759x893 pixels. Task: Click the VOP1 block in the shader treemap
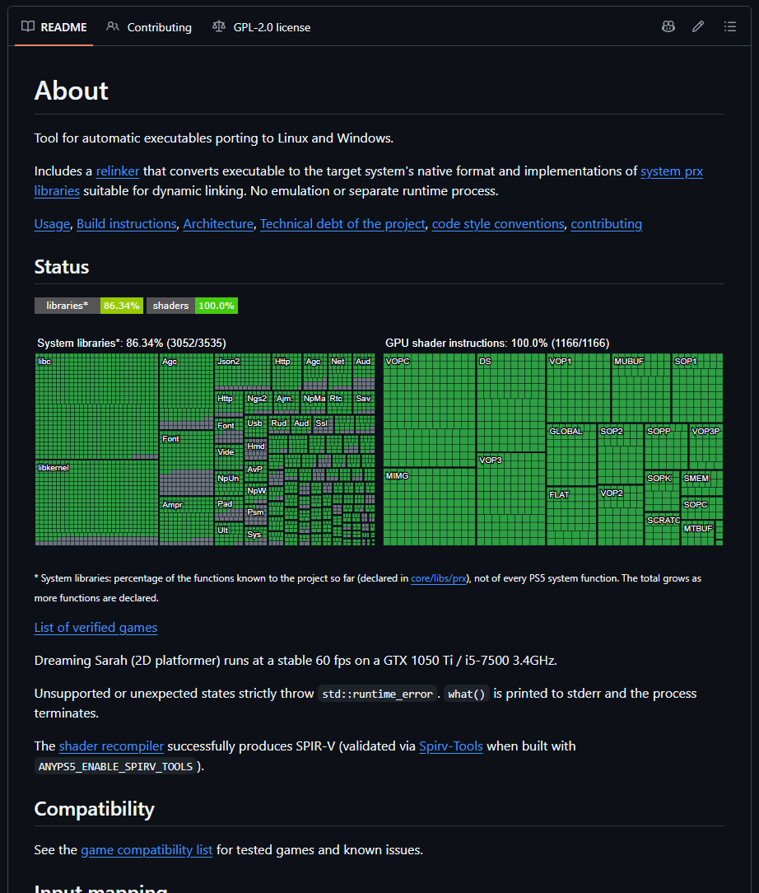(x=579, y=388)
